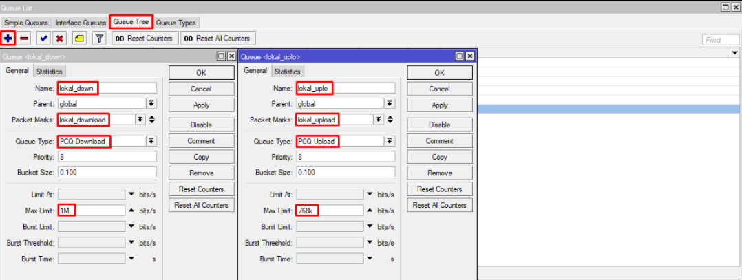Expand Burst Time field in lokal_down dialog
Screen dimensions: 742x280
point(131,259)
